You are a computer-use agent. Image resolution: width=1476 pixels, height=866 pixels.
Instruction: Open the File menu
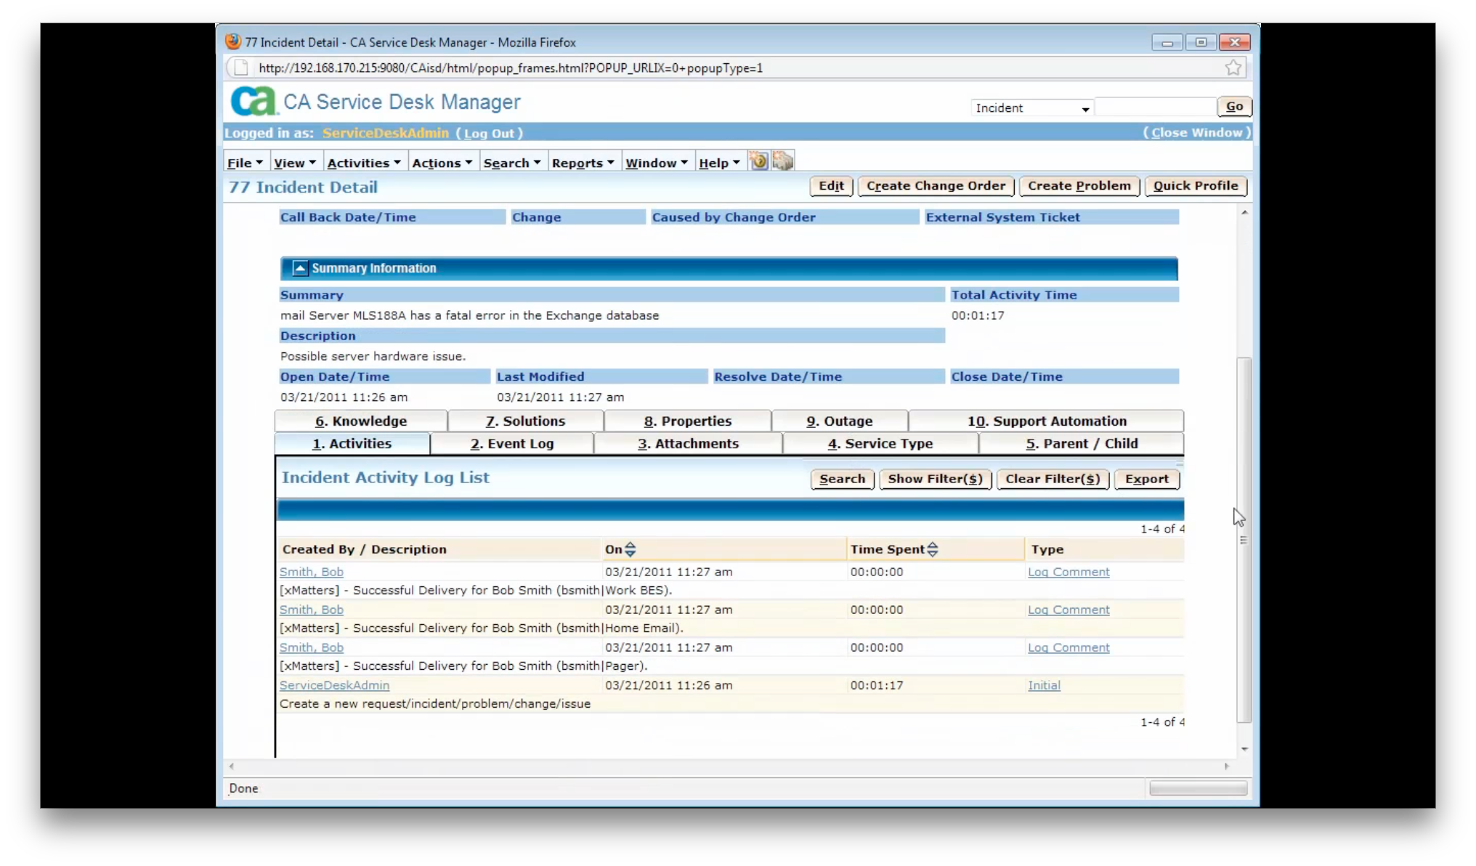pos(245,163)
